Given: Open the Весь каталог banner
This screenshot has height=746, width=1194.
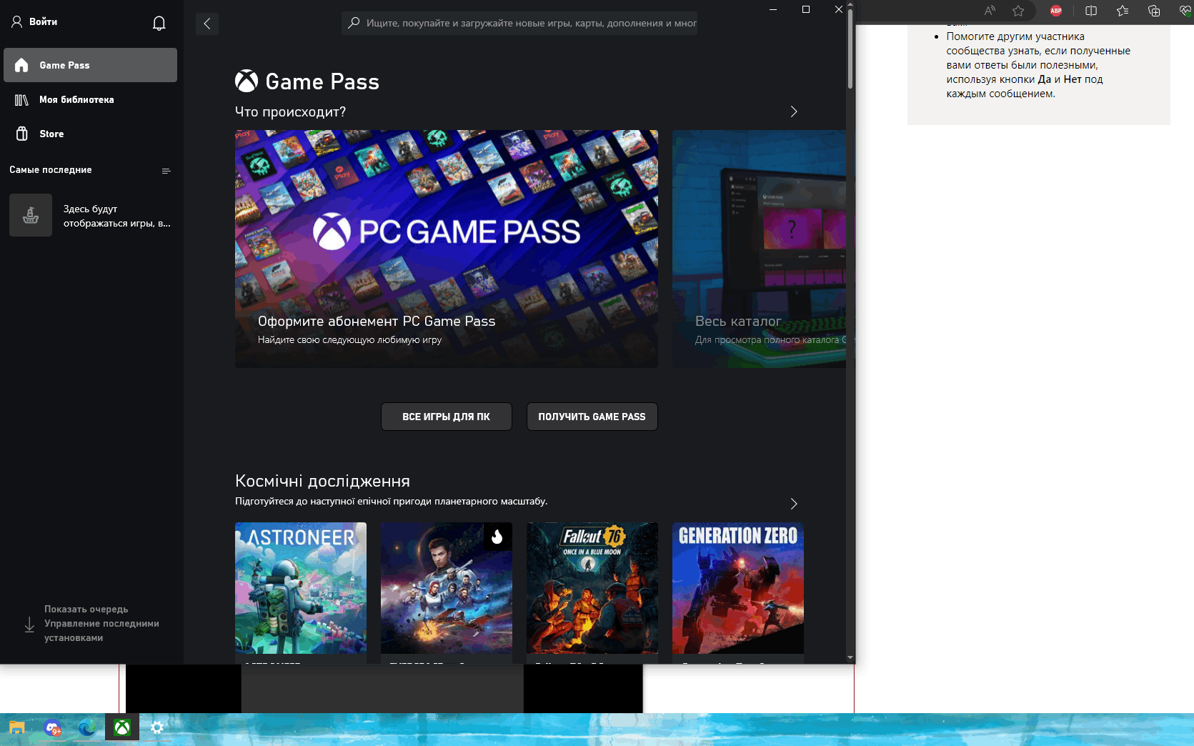Looking at the screenshot, I should tap(759, 249).
